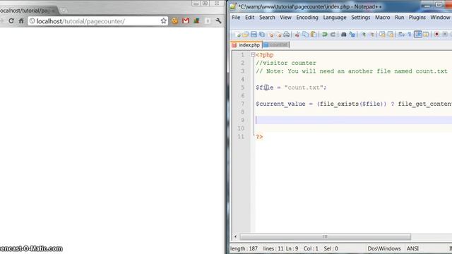Click the Copy toolbar icon
Screen dimensions: 452x254
305,35
